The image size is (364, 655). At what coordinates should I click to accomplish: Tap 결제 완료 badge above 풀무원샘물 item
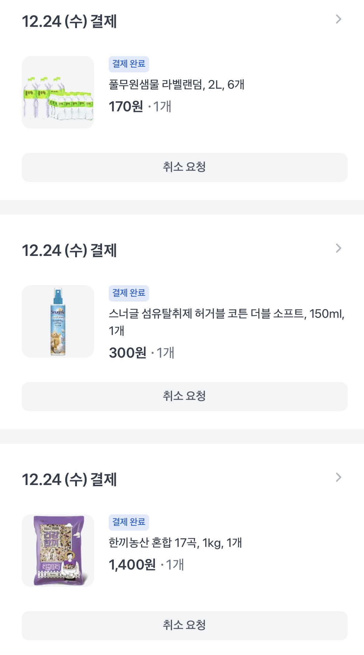pyautogui.click(x=129, y=64)
